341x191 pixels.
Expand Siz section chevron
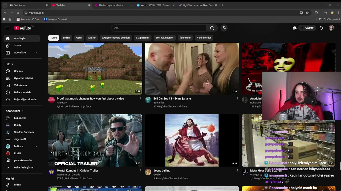12,64
